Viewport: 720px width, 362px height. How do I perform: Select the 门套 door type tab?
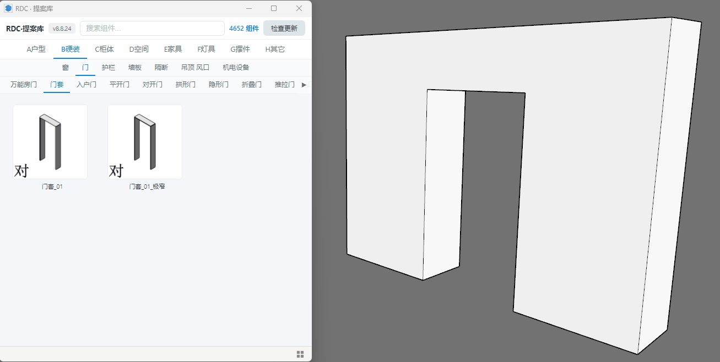coord(57,85)
